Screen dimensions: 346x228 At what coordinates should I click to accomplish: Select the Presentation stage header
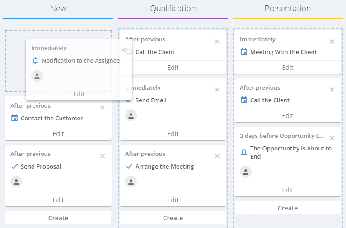288,9
